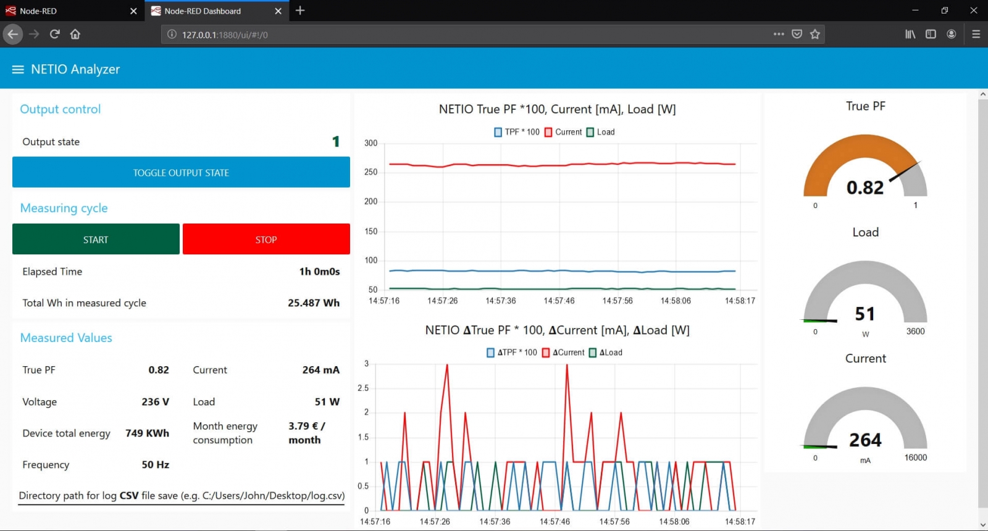Click the Pocket save icon

pos(797,34)
